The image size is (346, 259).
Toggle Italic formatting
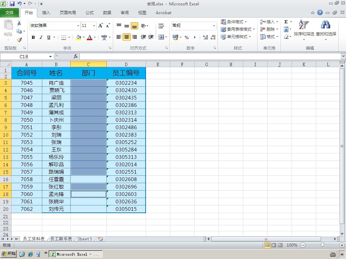pyautogui.click(x=41, y=37)
